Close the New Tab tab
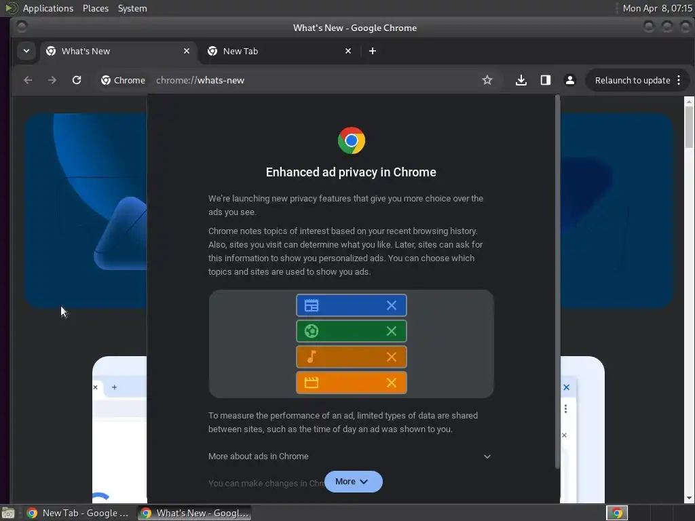This screenshot has height=521, width=695. click(348, 51)
